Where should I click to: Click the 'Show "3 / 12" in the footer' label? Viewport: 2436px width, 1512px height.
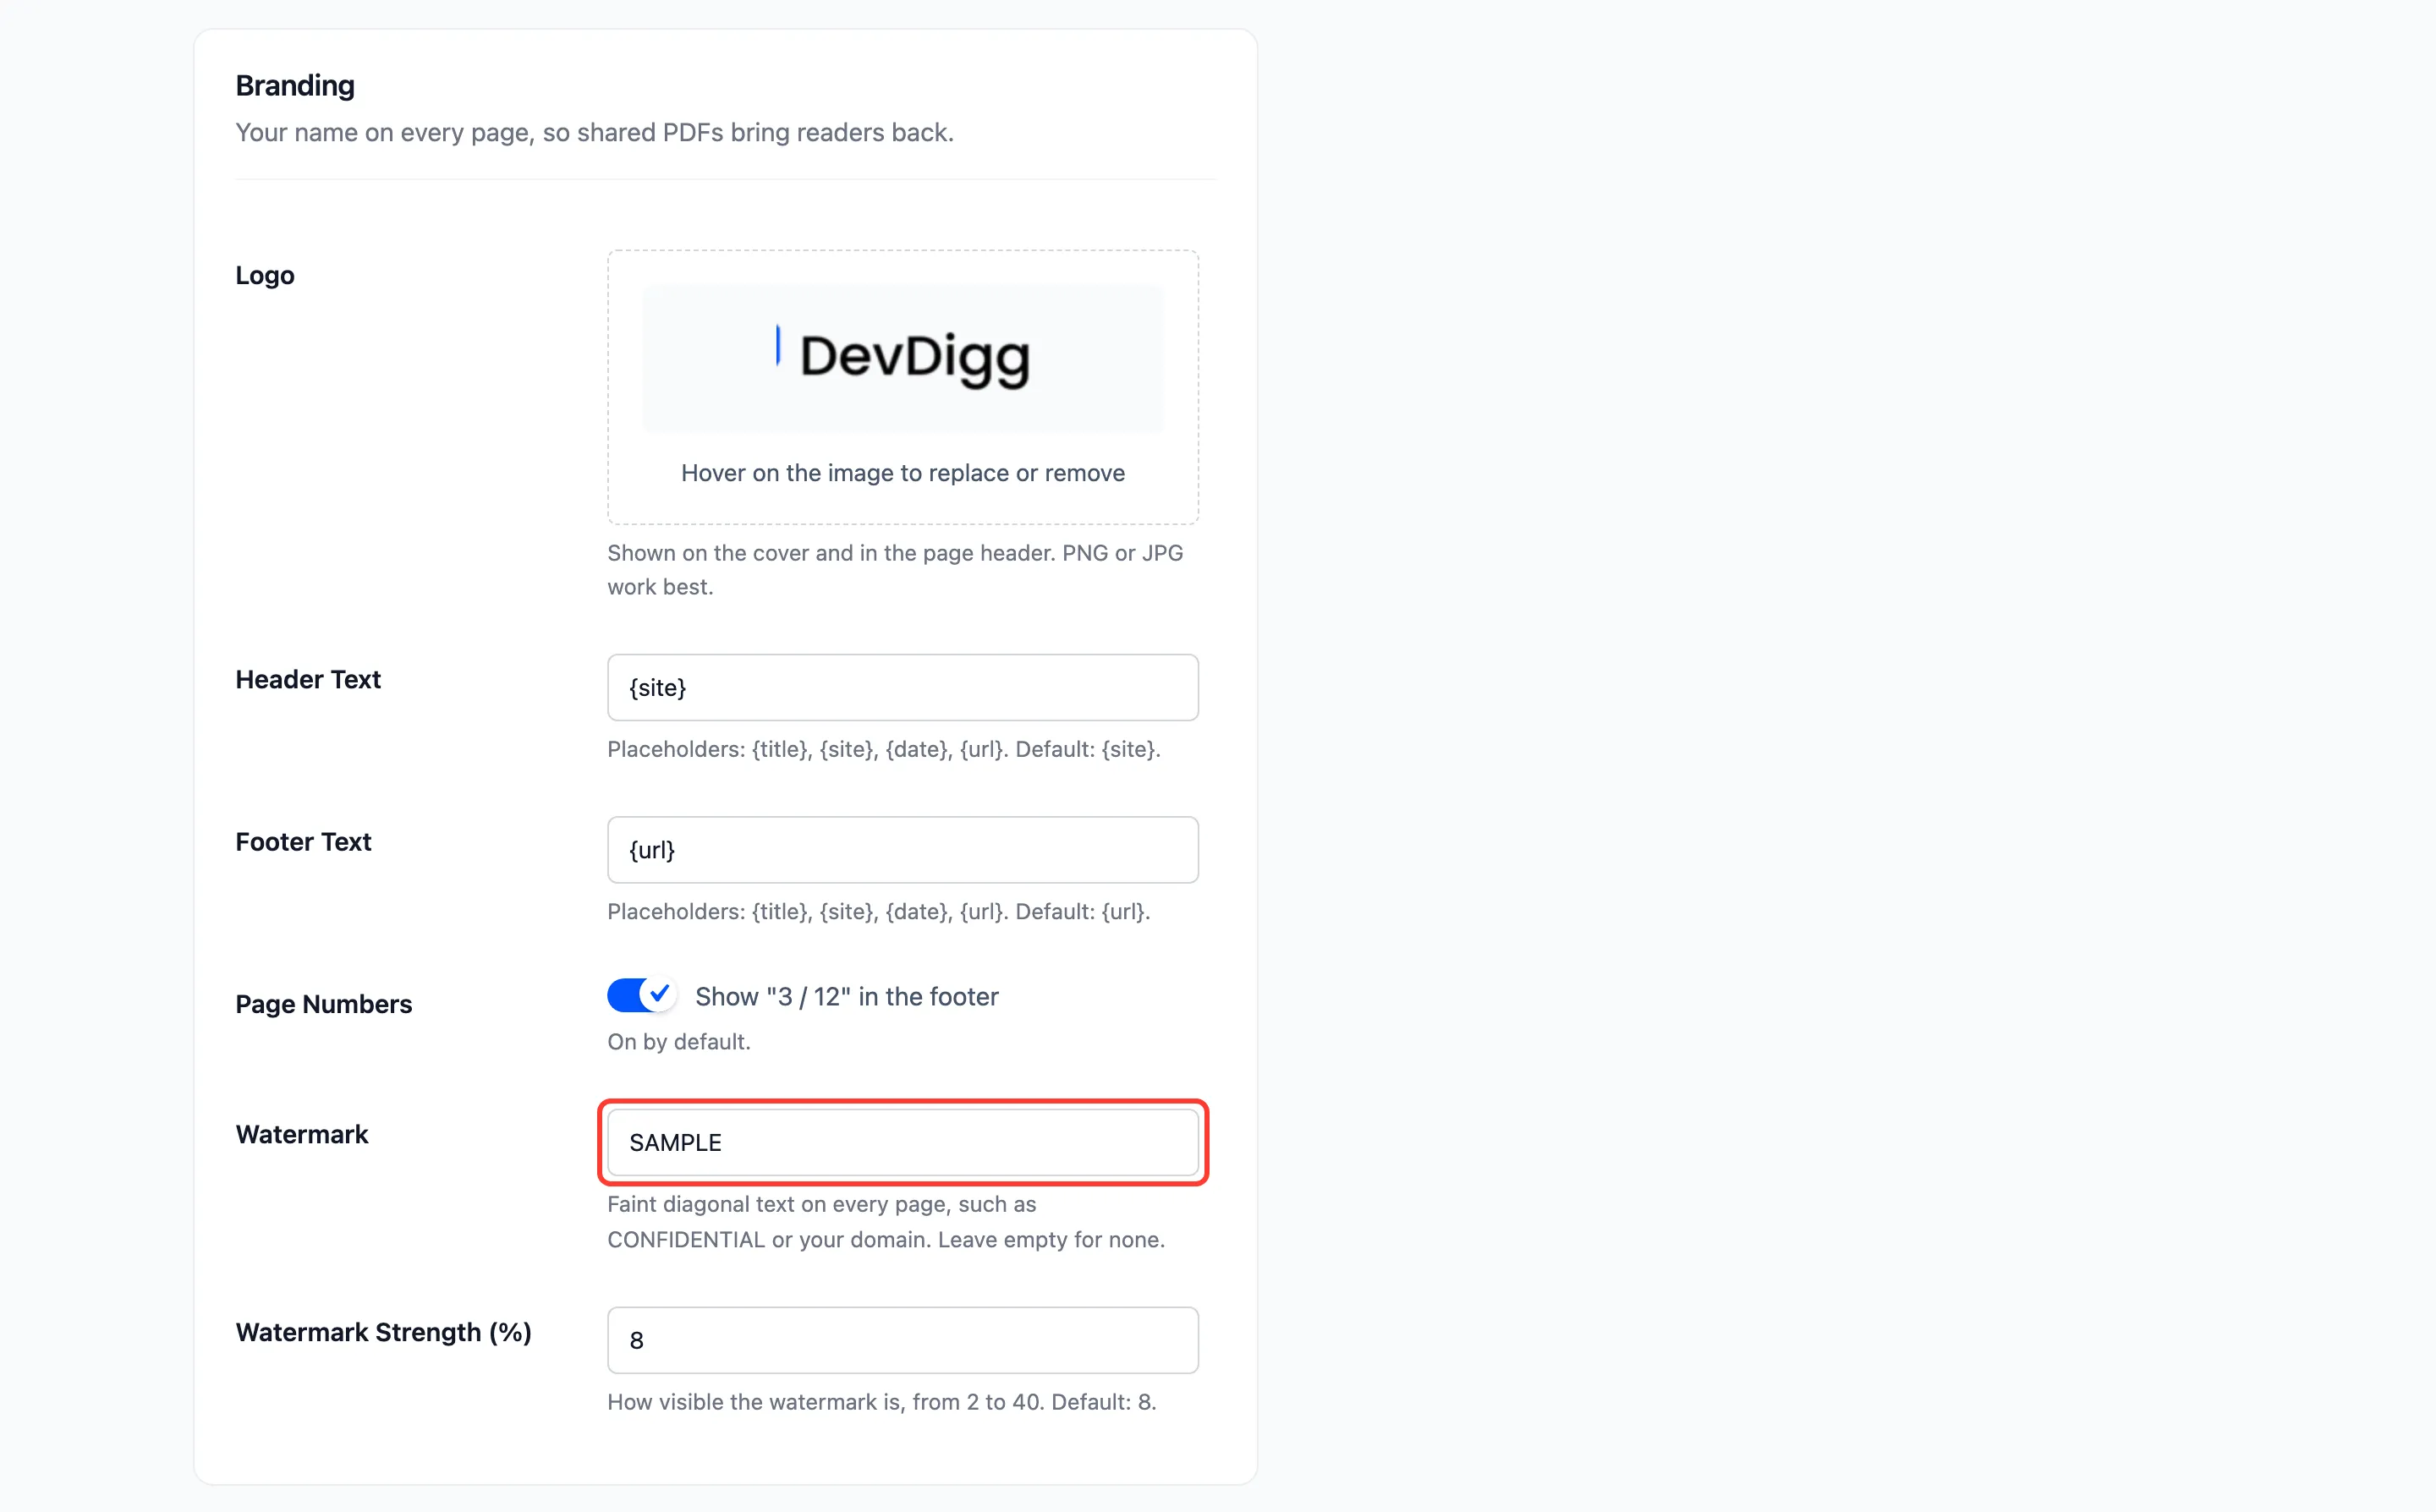(x=847, y=996)
